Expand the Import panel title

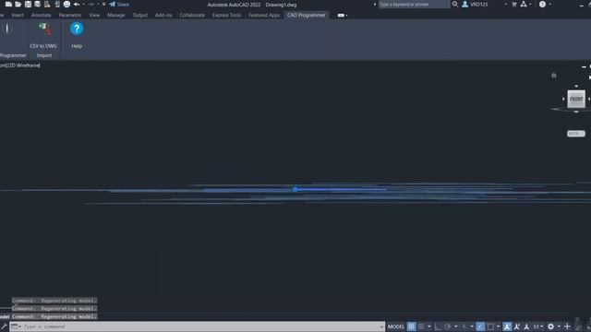(44, 55)
